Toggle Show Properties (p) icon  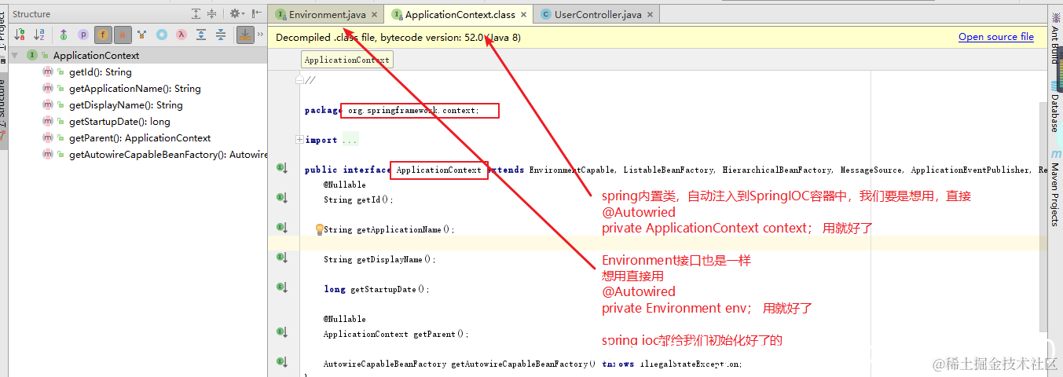(83, 35)
